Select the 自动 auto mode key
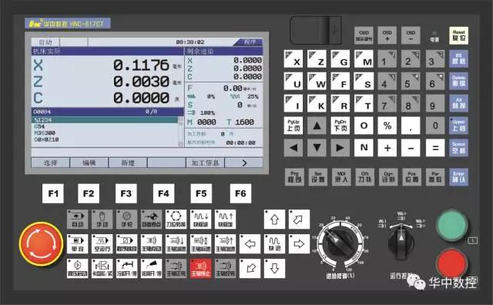Viewport: 493px width, 305px height. pyautogui.click(x=77, y=220)
